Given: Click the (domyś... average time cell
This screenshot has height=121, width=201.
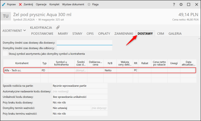Looking at the screenshot, I should point(81,70).
